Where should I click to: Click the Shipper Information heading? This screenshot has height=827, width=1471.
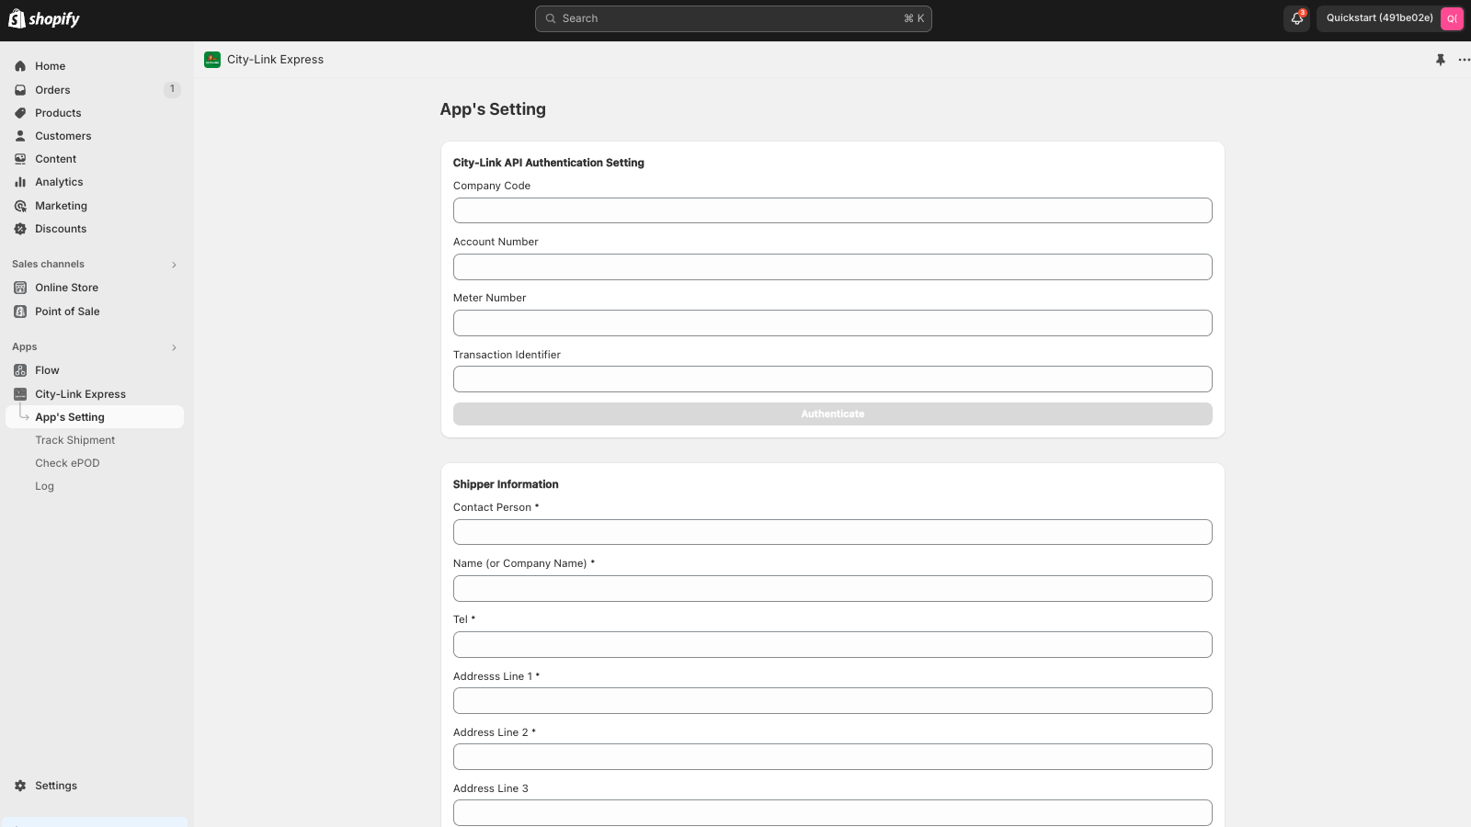point(506,484)
